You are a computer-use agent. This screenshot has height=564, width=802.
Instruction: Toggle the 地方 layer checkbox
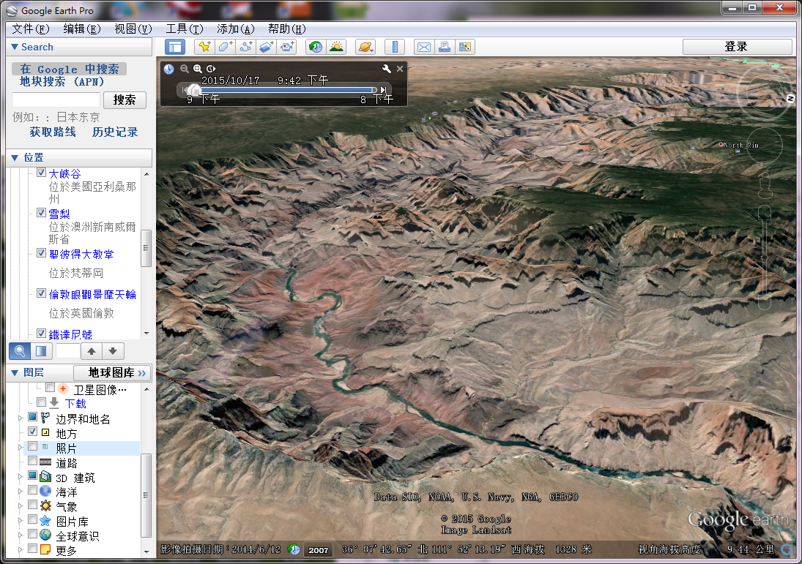click(33, 432)
